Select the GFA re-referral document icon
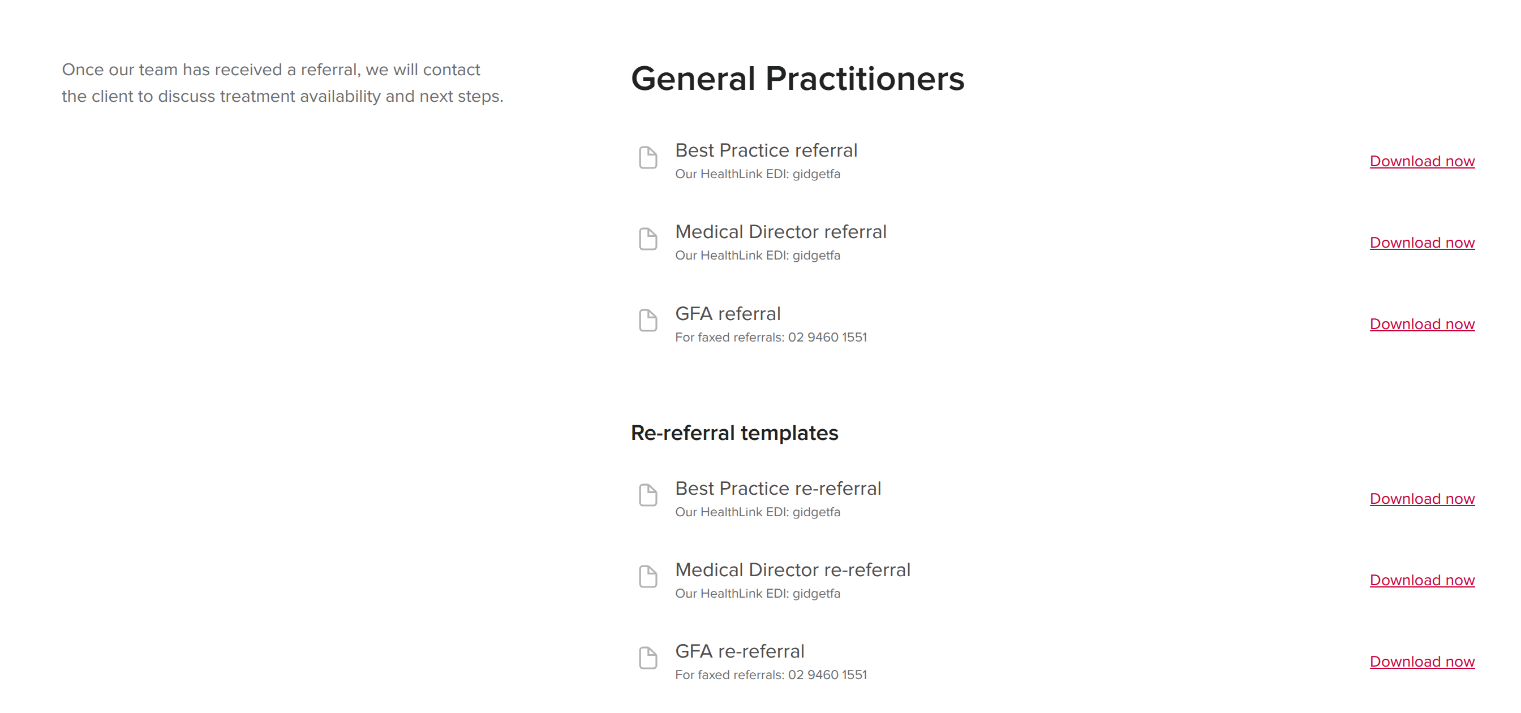Screen dimensions: 1521x713 648,658
